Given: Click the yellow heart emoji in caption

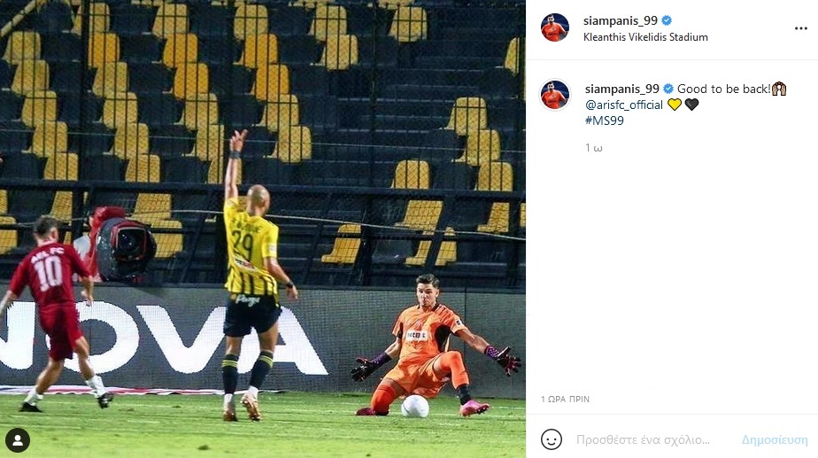Looking at the screenshot, I should [x=674, y=105].
